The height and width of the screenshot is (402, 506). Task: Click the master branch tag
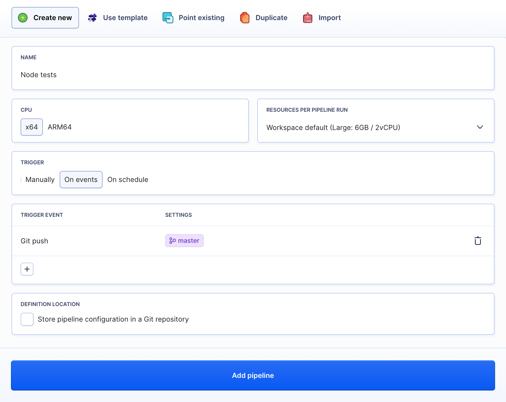pyautogui.click(x=184, y=241)
